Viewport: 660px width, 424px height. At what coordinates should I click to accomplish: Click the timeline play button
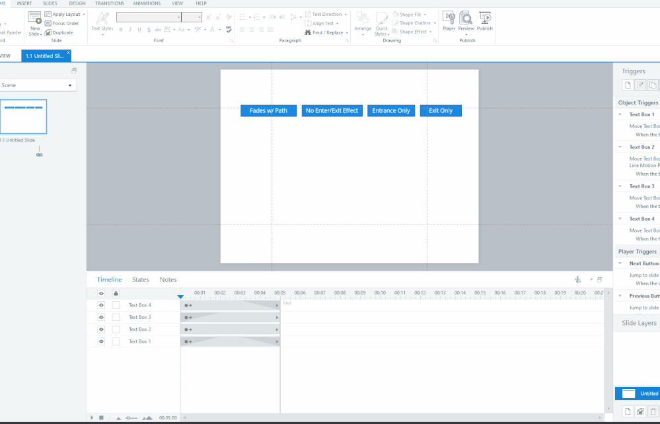[92, 417]
